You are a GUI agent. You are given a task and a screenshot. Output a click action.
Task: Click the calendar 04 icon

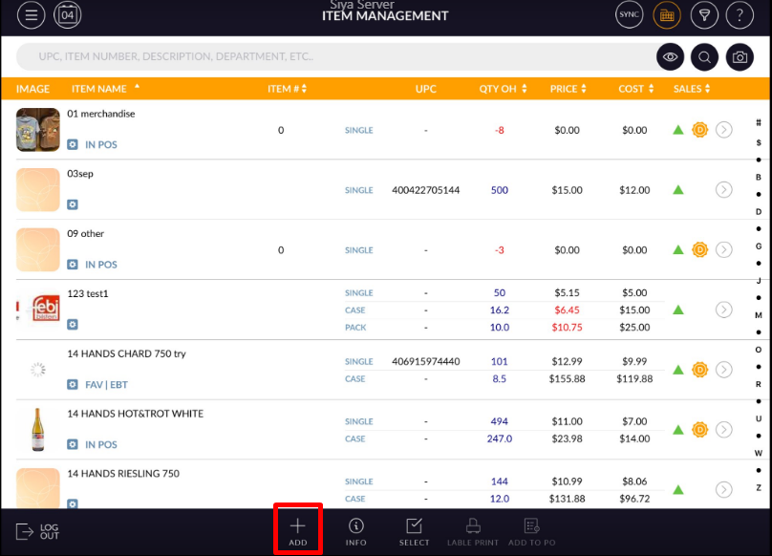click(68, 15)
